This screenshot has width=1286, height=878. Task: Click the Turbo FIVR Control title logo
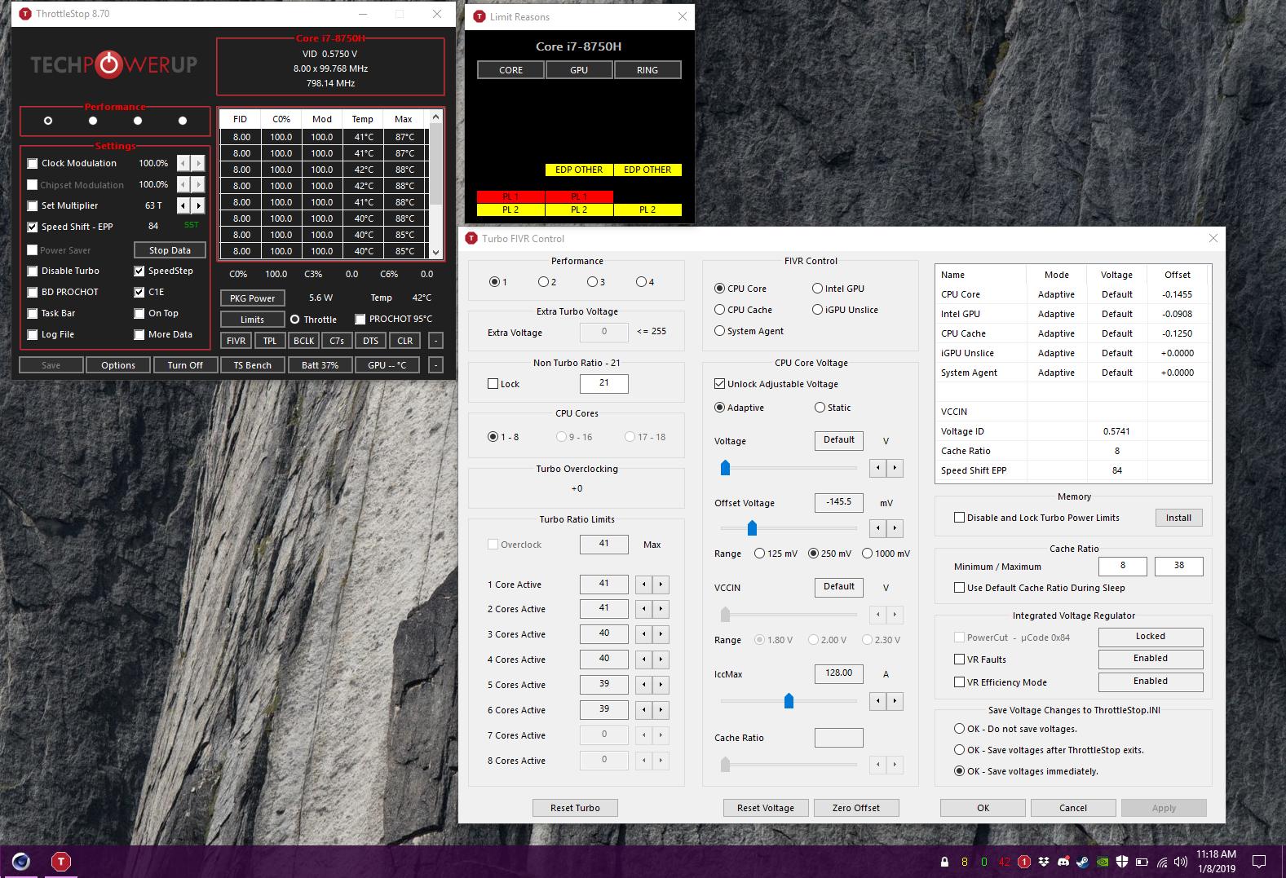471,238
